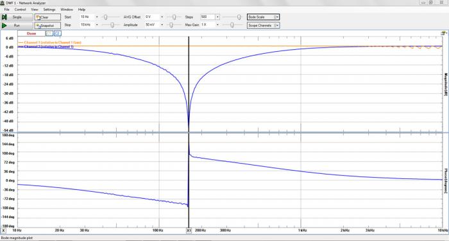Click the Start frequency slider handle
This screenshot has width=449, height=241.
pos(105,17)
